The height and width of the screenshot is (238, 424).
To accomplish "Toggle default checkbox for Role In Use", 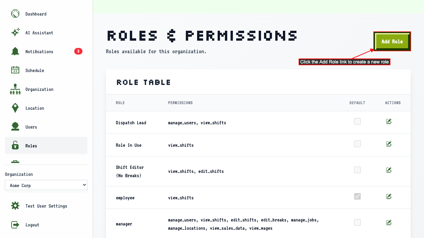I will 357,144.
